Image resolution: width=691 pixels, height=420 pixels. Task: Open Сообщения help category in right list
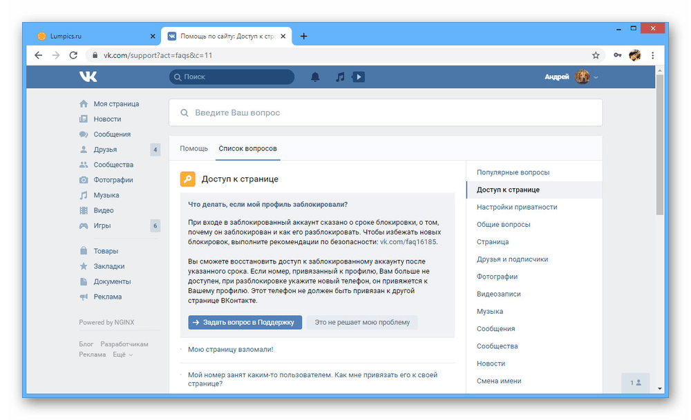tap(495, 328)
